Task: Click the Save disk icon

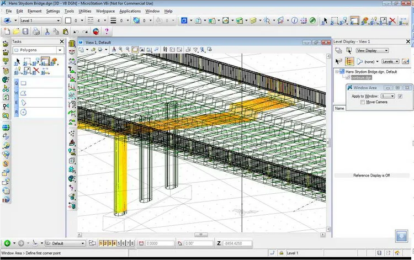Action: (25, 31)
